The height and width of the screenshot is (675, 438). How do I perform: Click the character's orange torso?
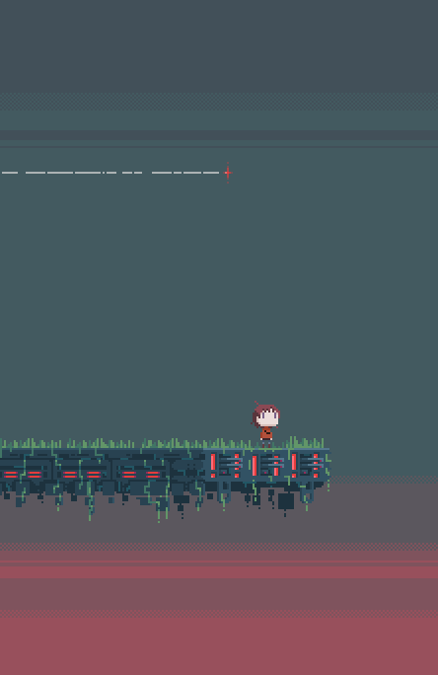[266, 432]
